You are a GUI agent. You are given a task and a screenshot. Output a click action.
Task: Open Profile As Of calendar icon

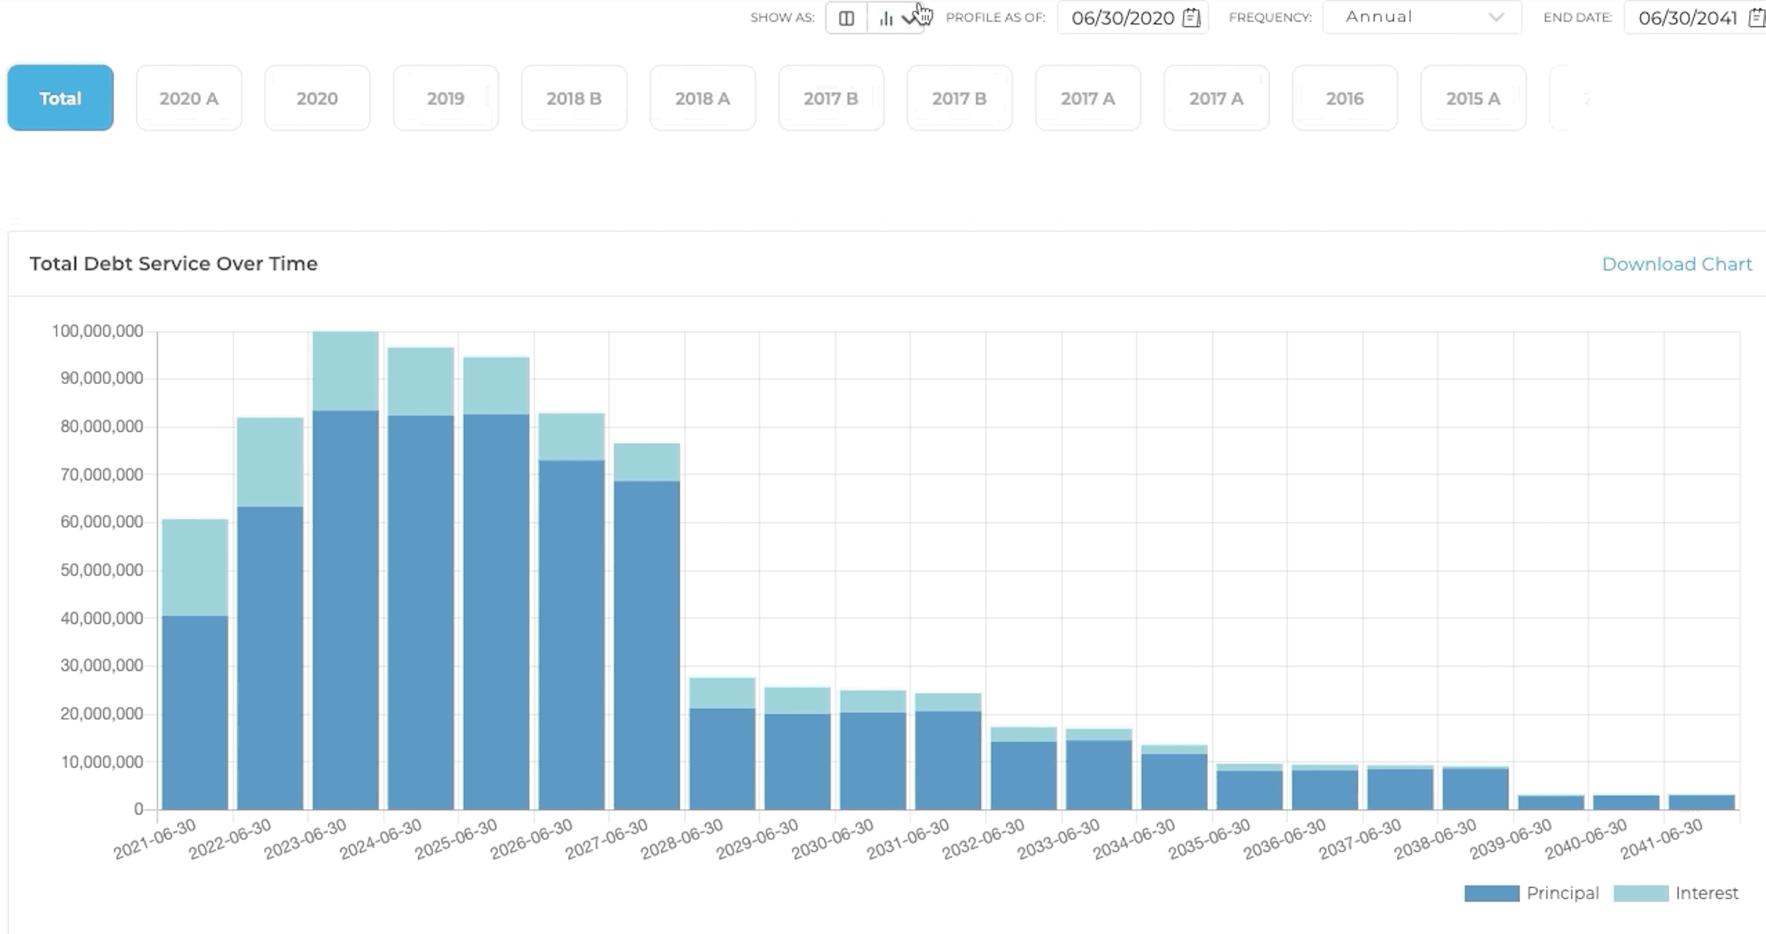point(1192,17)
